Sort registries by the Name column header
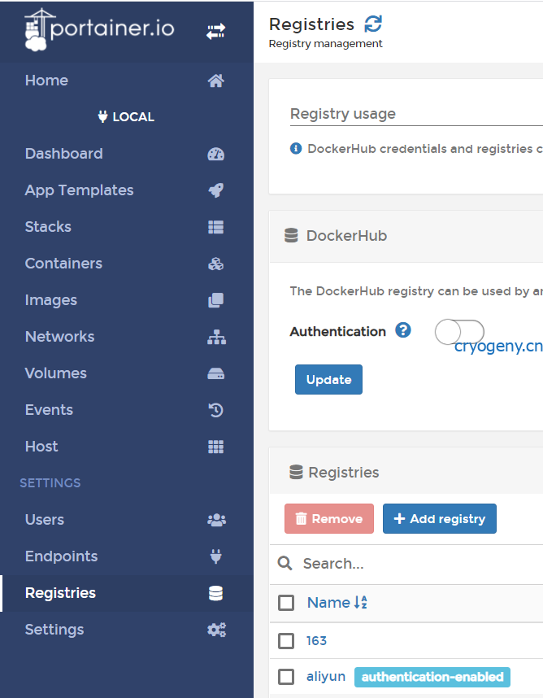This screenshot has width=543, height=698. (328, 603)
